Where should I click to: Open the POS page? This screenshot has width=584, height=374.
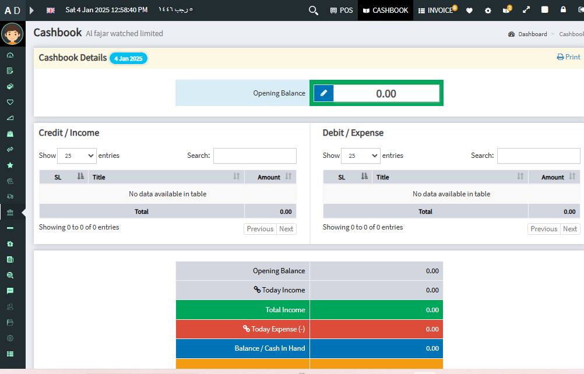coord(342,10)
